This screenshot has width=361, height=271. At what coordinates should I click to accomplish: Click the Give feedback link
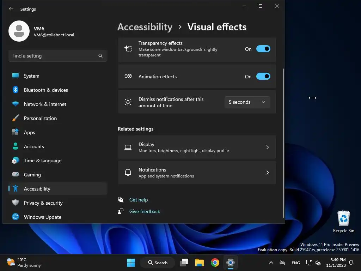pos(145,211)
